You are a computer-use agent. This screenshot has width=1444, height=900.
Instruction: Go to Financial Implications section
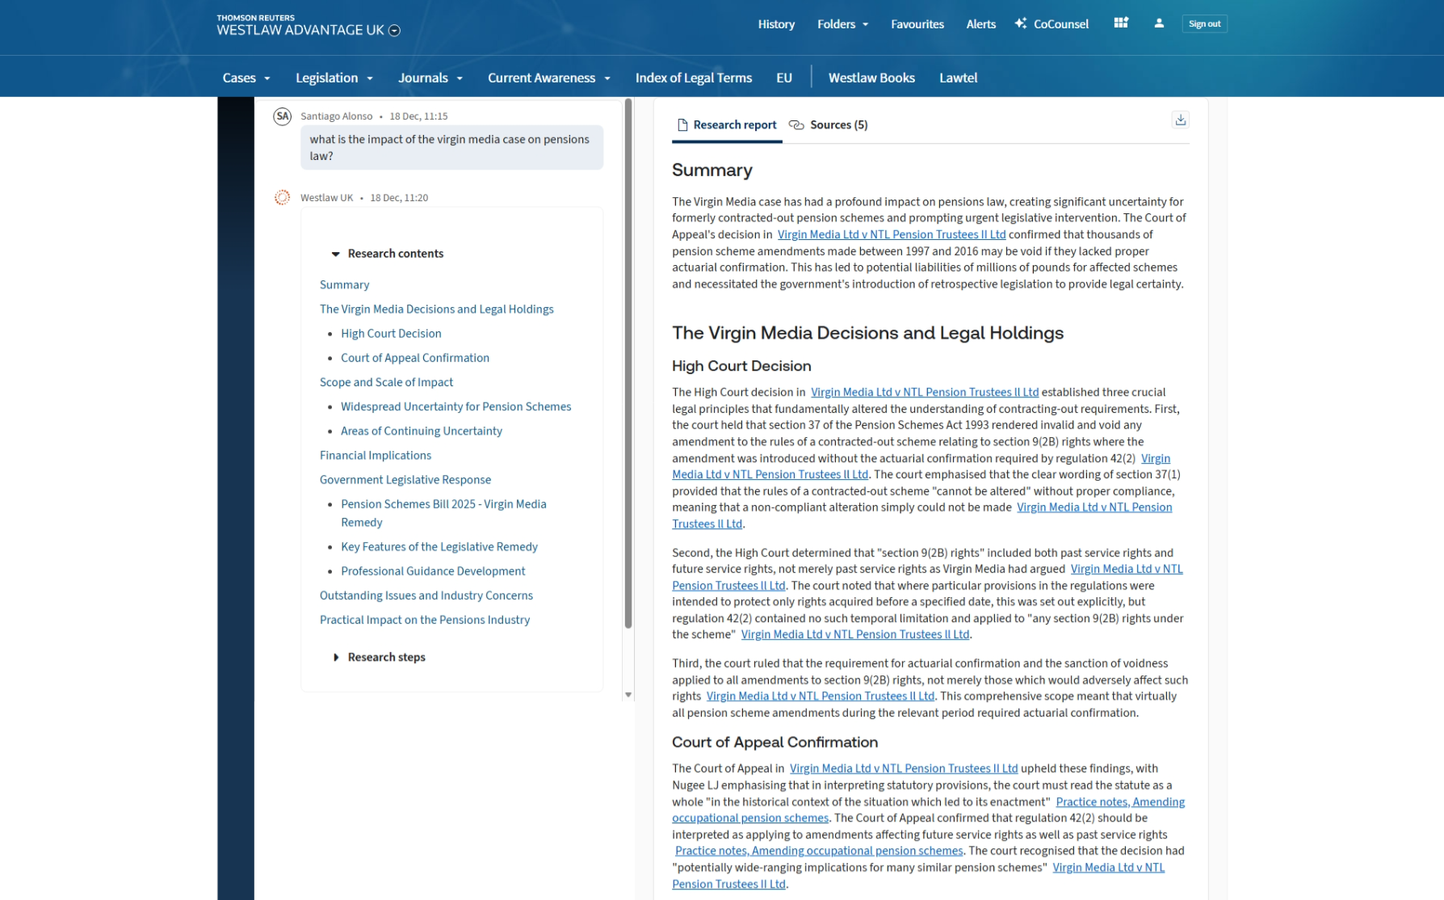point(376,456)
